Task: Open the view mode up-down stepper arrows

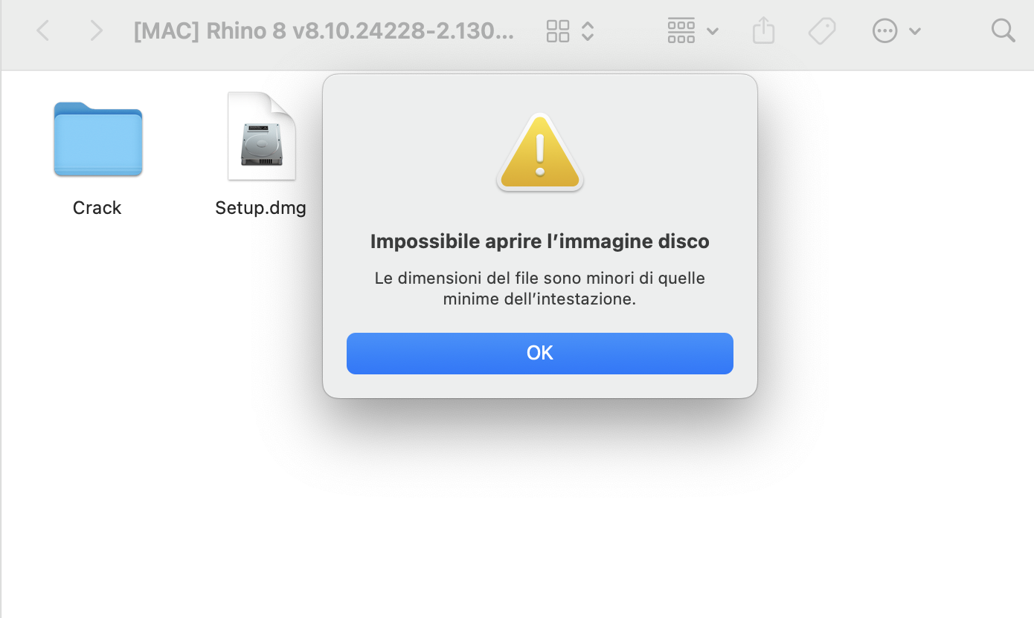Action: click(588, 30)
